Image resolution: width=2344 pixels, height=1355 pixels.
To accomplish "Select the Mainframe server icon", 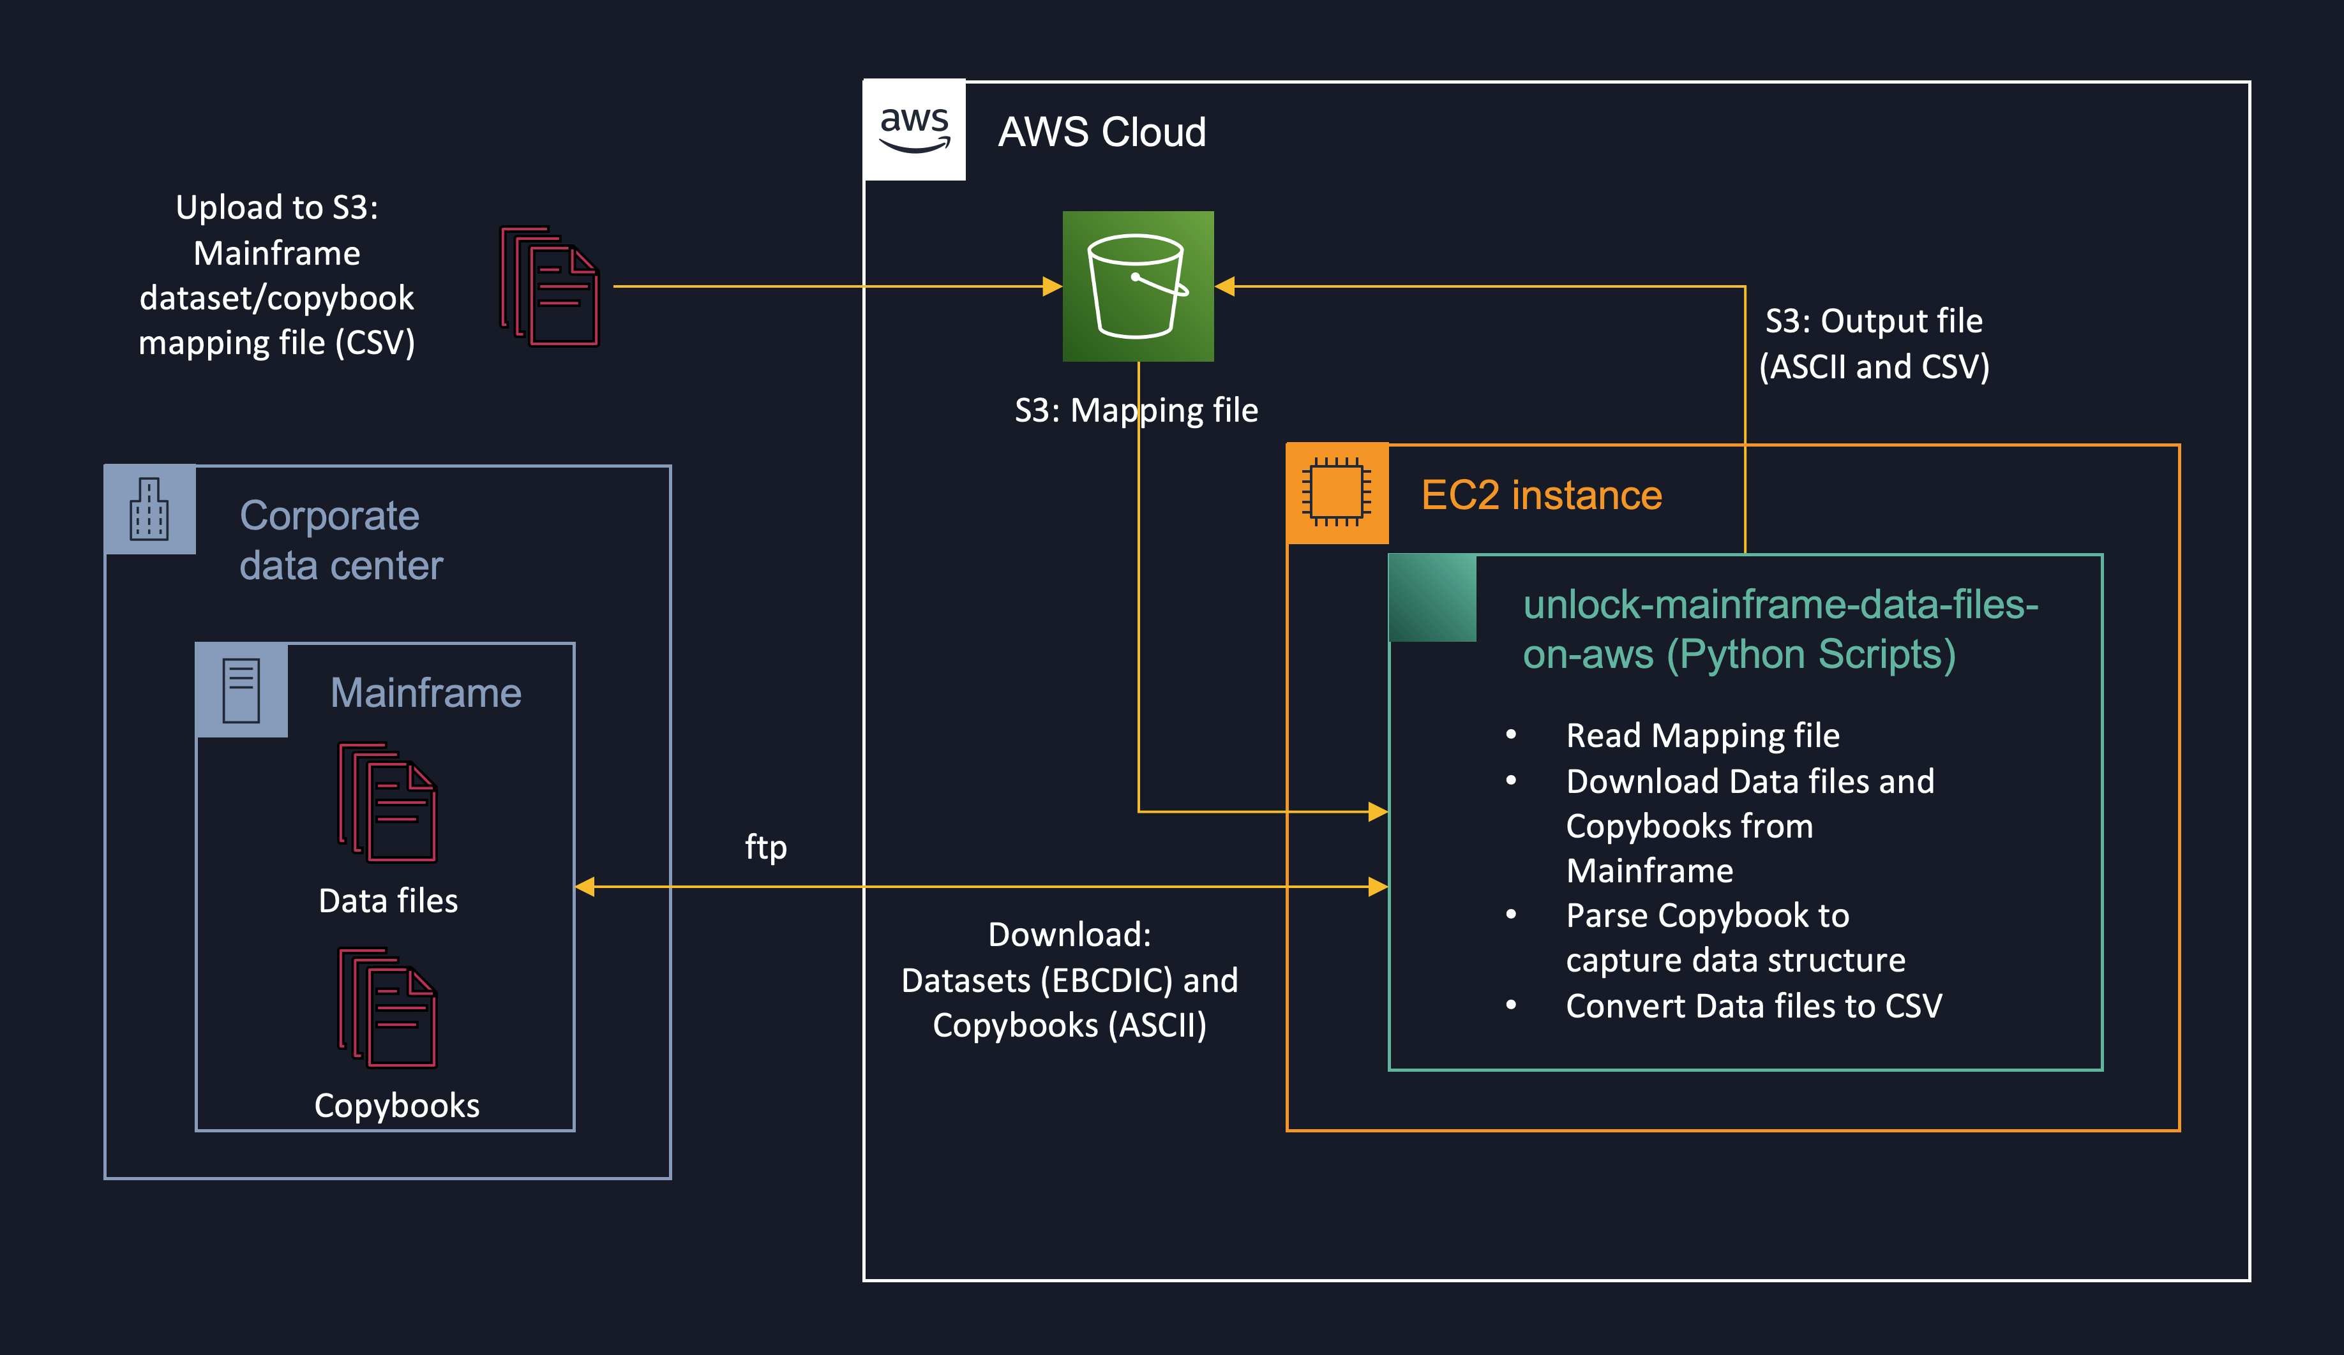I will (241, 690).
